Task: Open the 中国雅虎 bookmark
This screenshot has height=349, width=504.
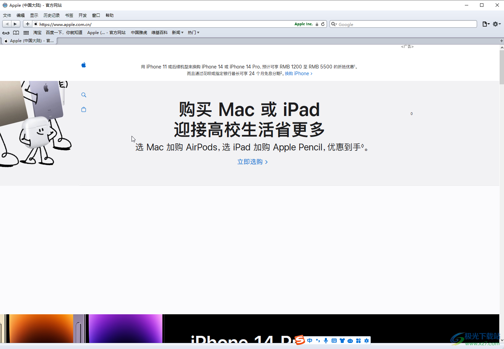Action: [x=139, y=33]
